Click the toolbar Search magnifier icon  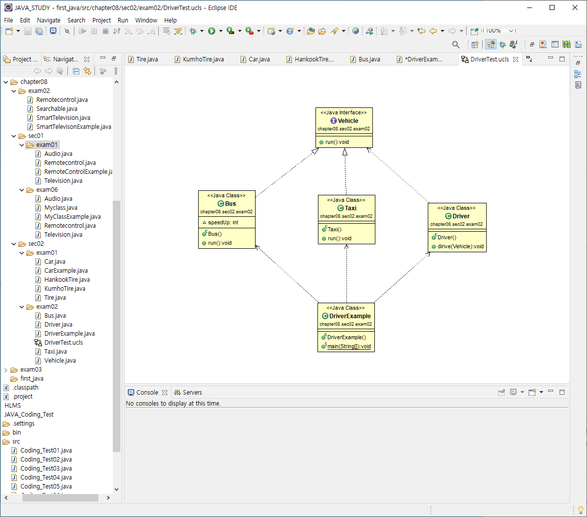[456, 44]
